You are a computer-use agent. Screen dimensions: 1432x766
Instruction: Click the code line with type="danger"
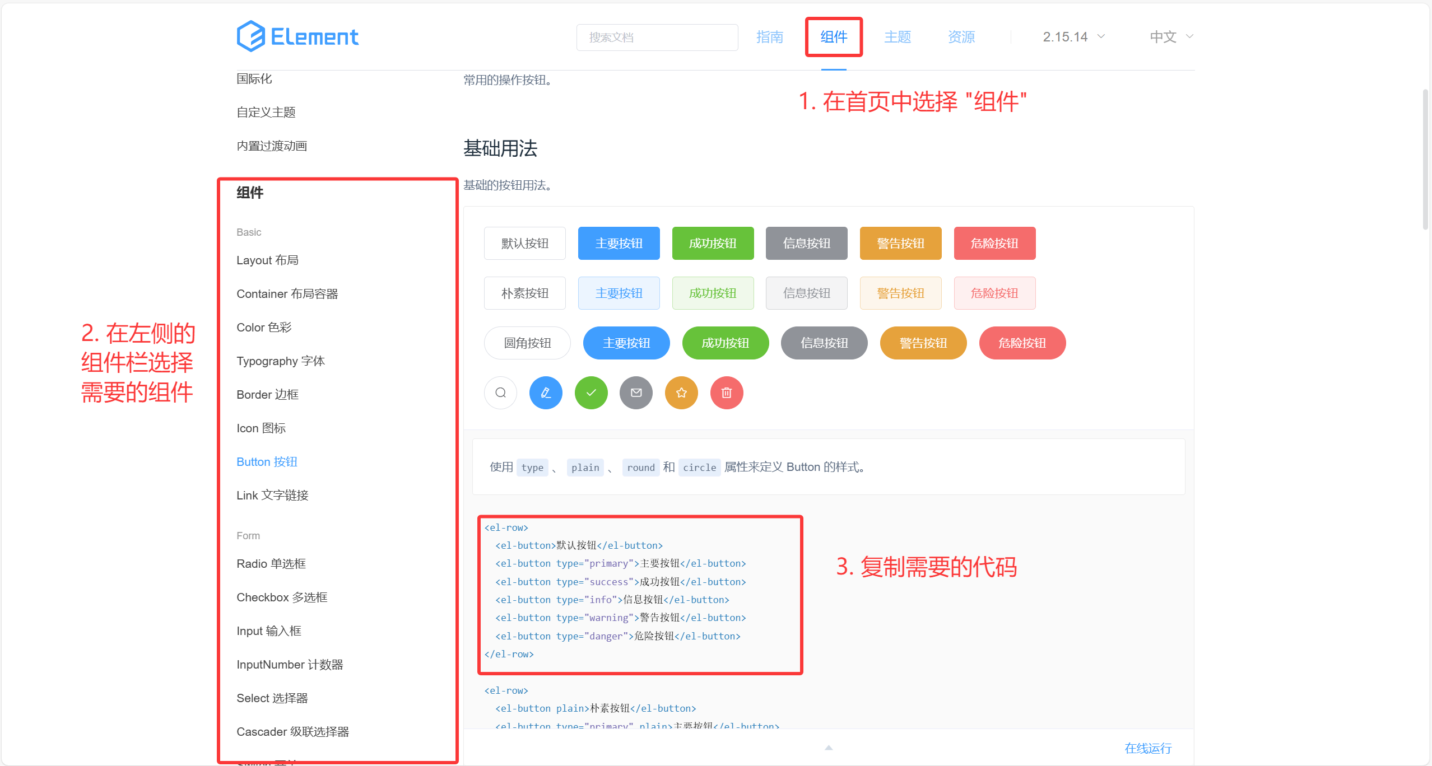tap(617, 636)
